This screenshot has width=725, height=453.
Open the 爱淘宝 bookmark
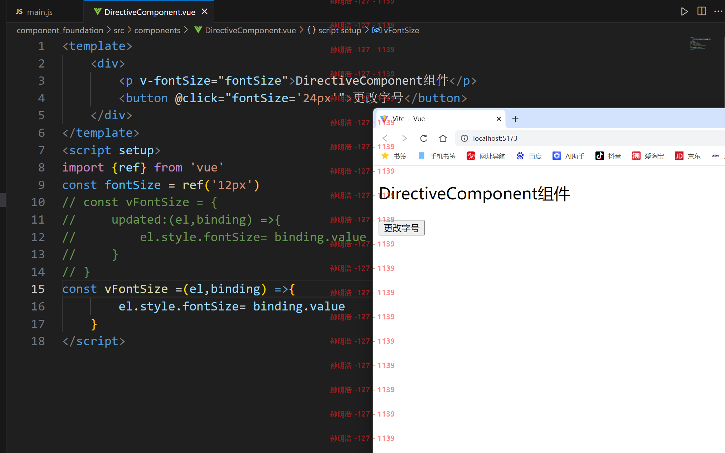click(x=648, y=156)
